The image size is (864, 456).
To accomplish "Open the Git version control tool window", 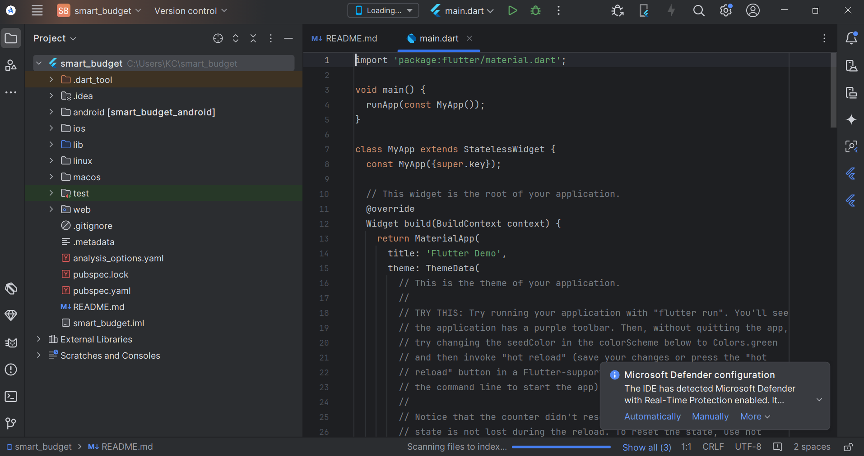I will (11, 423).
